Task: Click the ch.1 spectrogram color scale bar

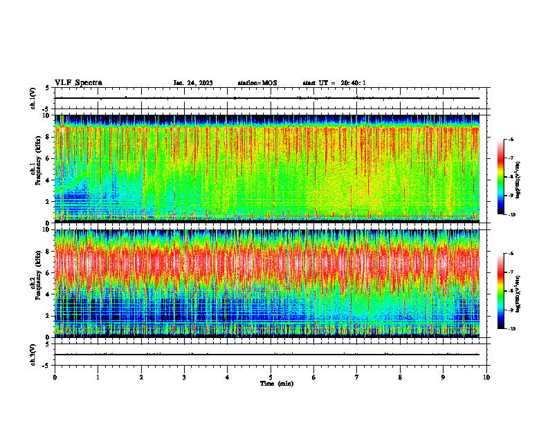Action: coord(500,177)
